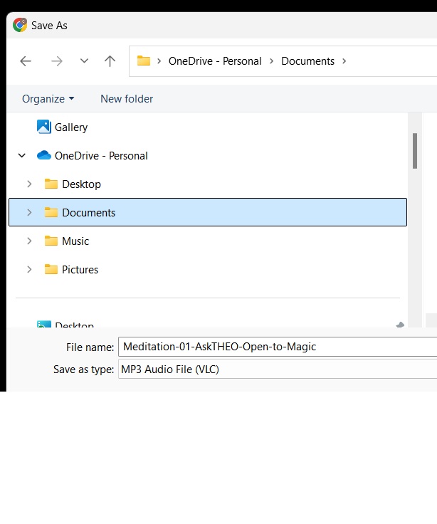
Task: Expand chevron after Documents in address bar
Action: point(344,61)
